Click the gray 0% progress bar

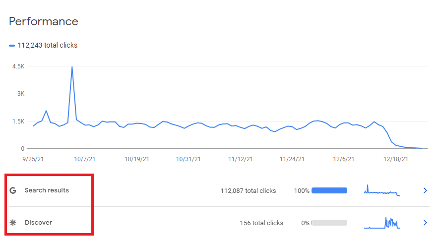(x=329, y=223)
